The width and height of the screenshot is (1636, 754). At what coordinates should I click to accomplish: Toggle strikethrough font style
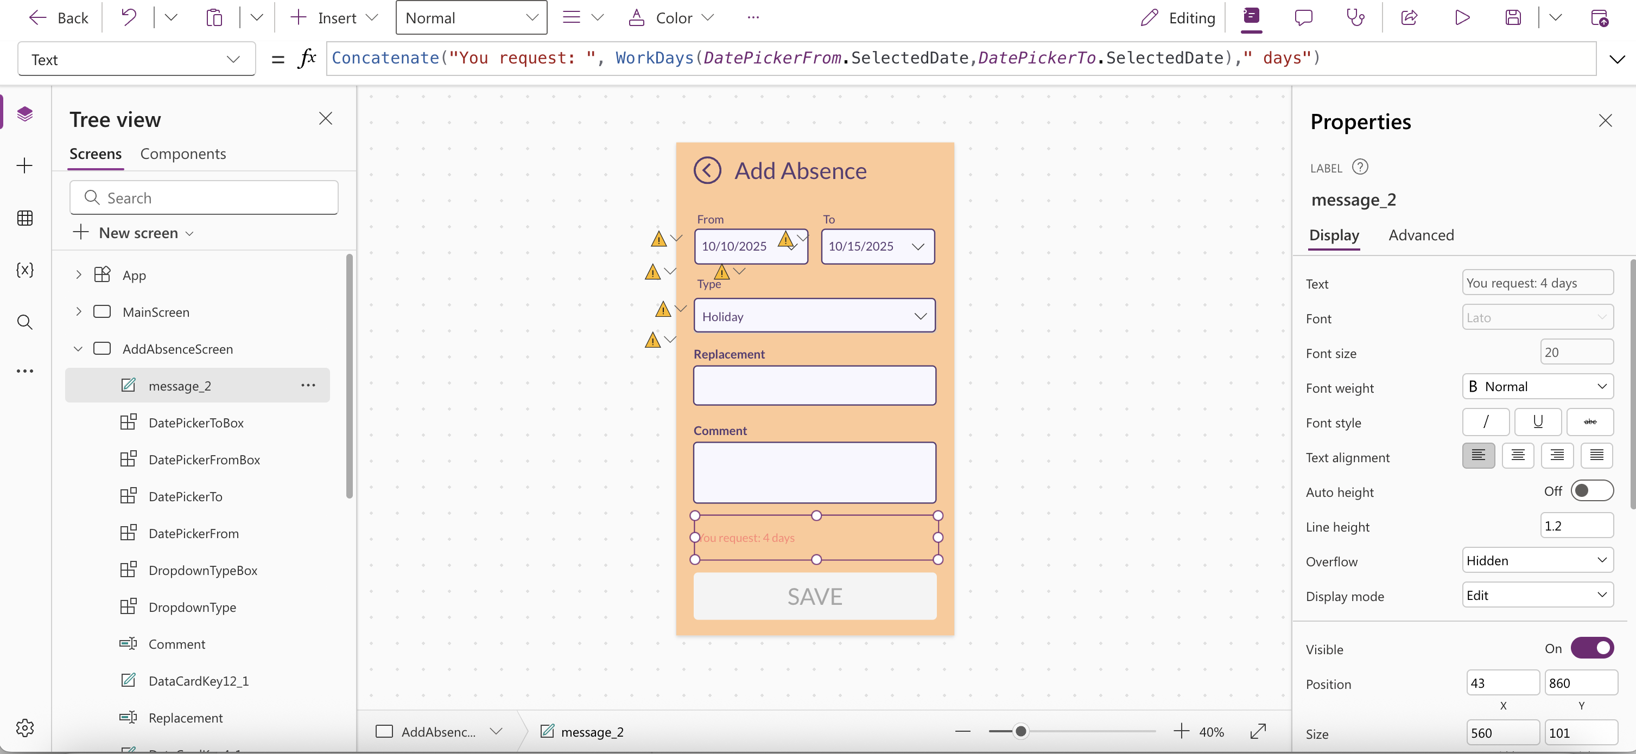(1590, 421)
